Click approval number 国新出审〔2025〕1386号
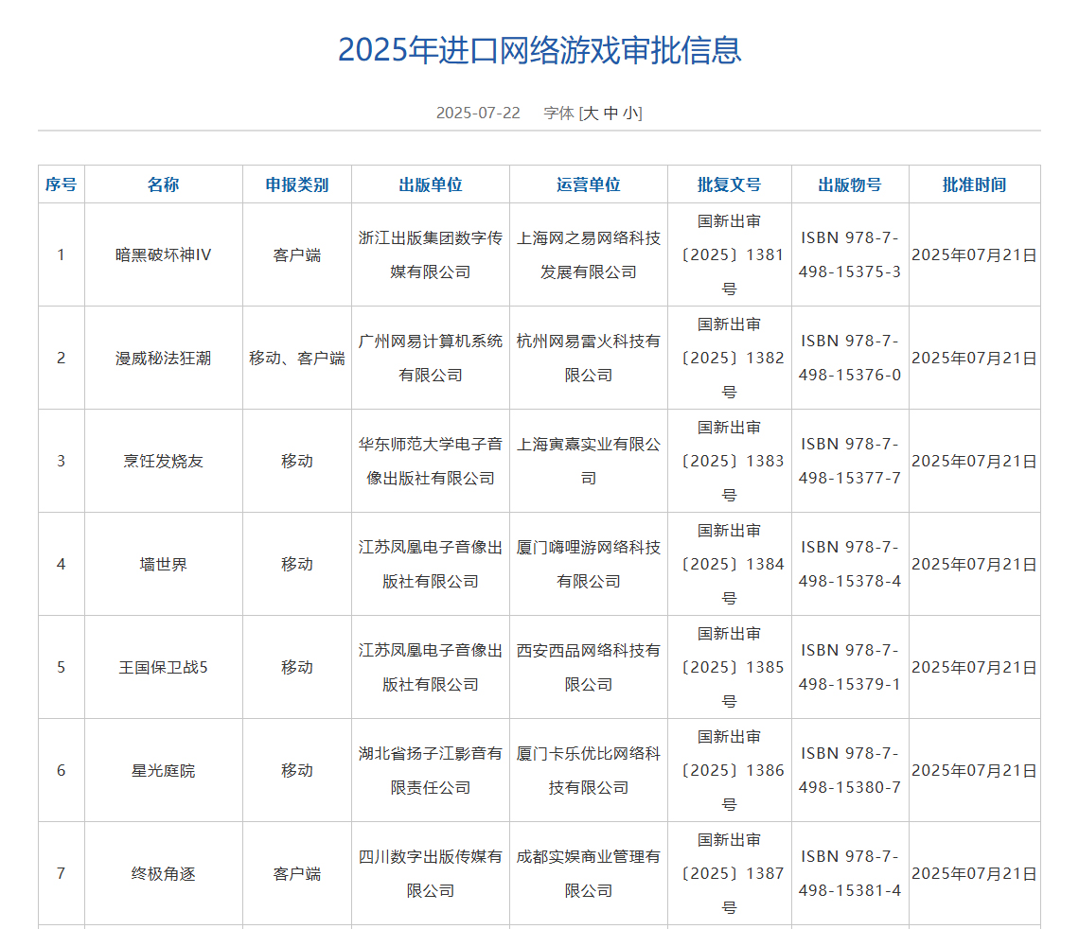 [730, 771]
